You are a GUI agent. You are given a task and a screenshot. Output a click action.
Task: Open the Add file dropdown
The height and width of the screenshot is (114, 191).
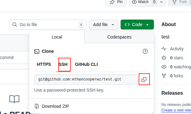tap(103, 25)
